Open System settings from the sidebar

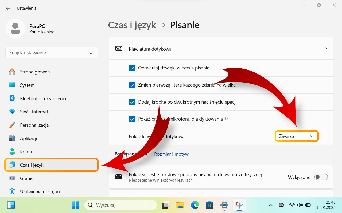(x=27, y=85)
